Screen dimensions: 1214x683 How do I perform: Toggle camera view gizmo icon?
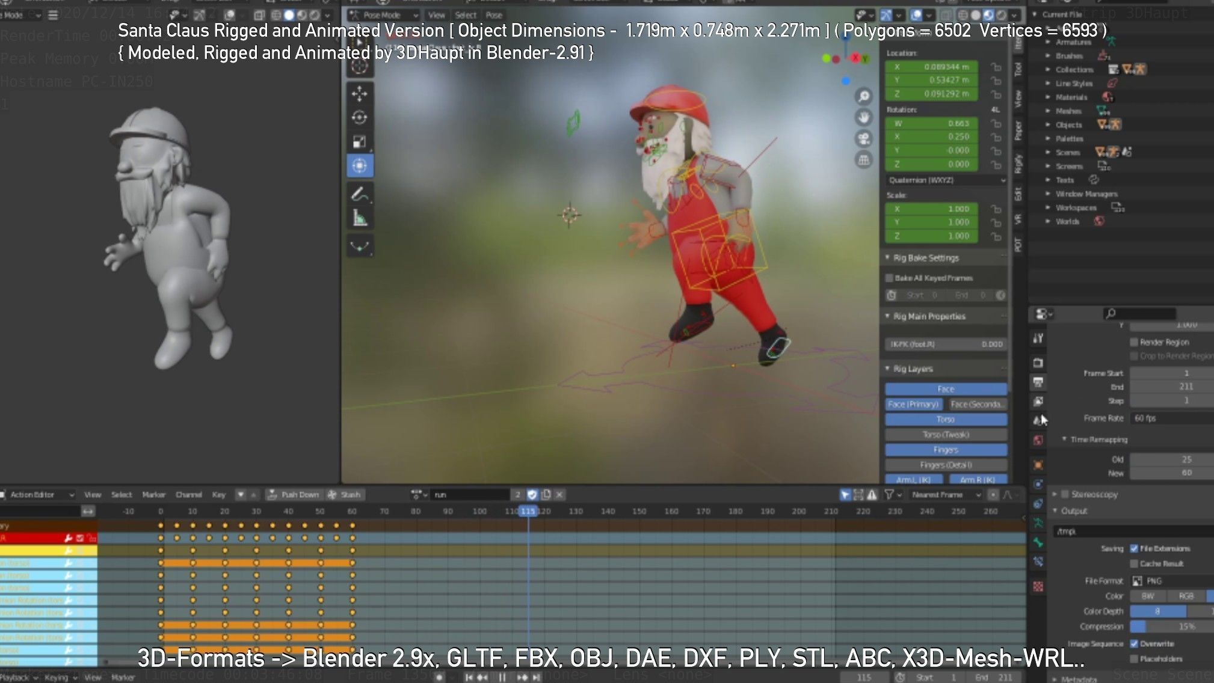pos(864,139)
